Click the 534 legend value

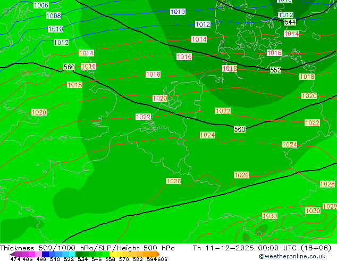point(82,259)
